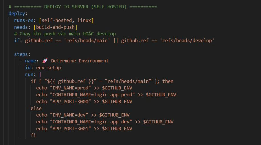Click the "linux" runner label
261x145 pixels.
[x=84, y=20]
